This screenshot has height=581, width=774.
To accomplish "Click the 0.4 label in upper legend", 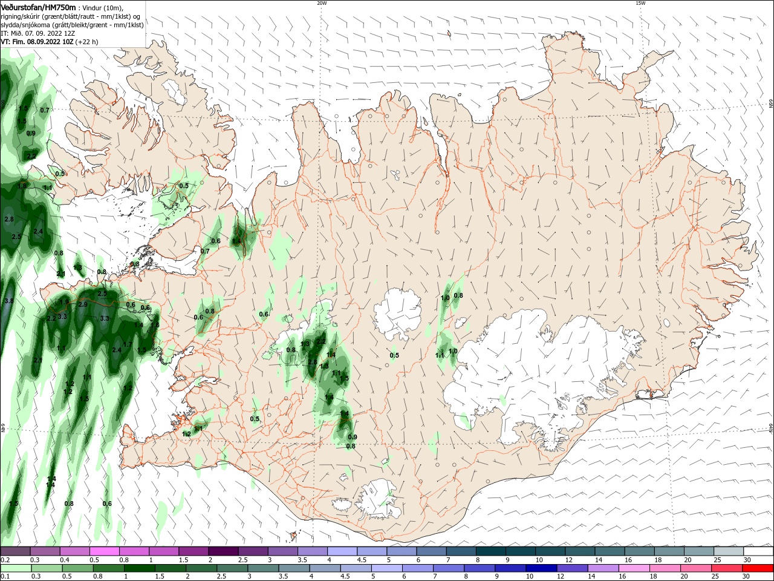I will click(x=65, y=560).
